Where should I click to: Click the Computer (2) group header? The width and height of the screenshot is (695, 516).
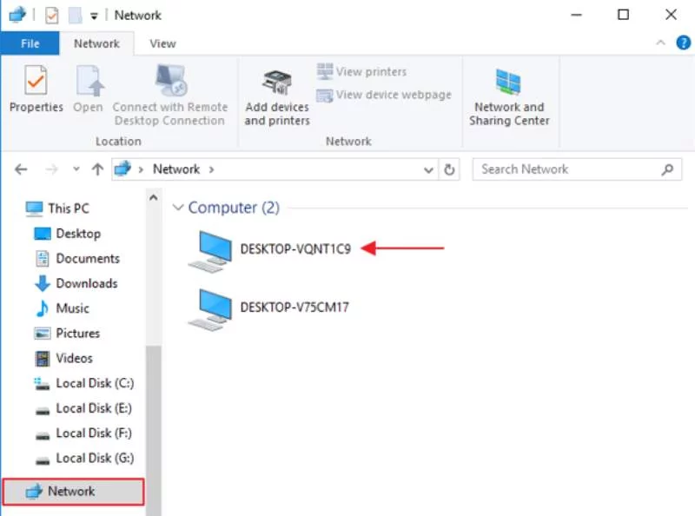click(x=234, y=208)
